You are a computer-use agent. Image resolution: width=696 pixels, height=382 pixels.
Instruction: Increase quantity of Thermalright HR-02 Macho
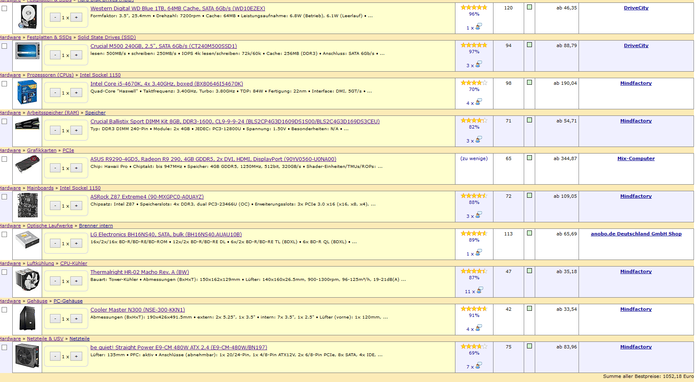[x=76, y=281]
